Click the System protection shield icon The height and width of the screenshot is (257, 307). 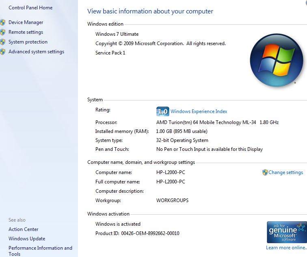pos(3,42)
